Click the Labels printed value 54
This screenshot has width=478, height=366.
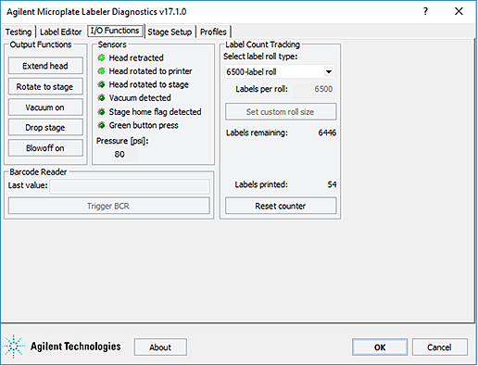332,184
